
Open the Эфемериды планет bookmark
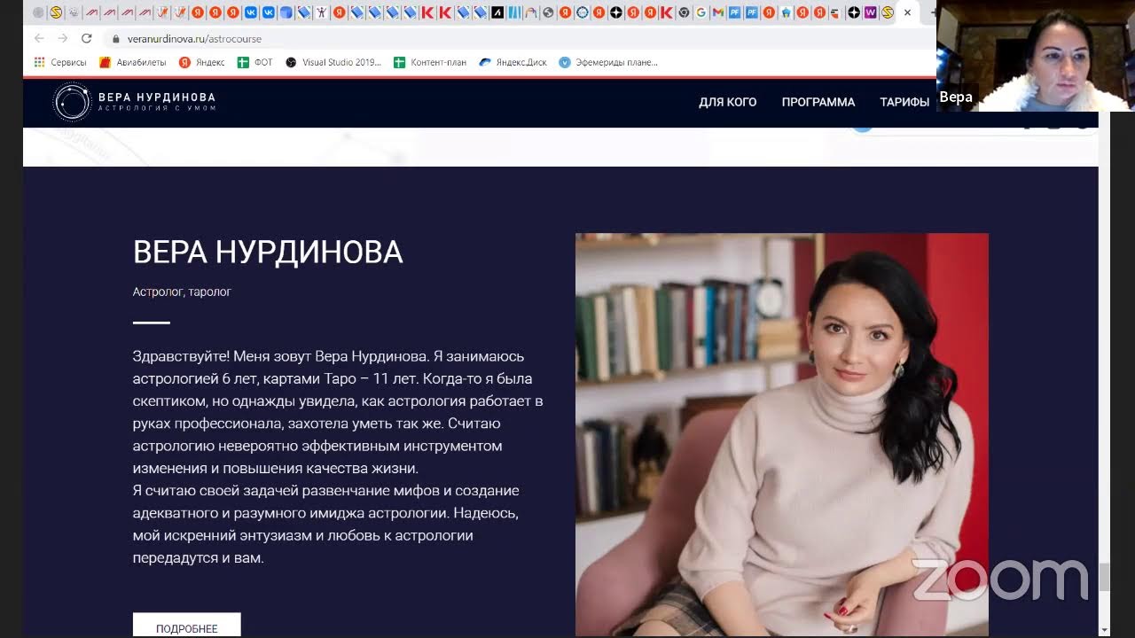[608, 62]
